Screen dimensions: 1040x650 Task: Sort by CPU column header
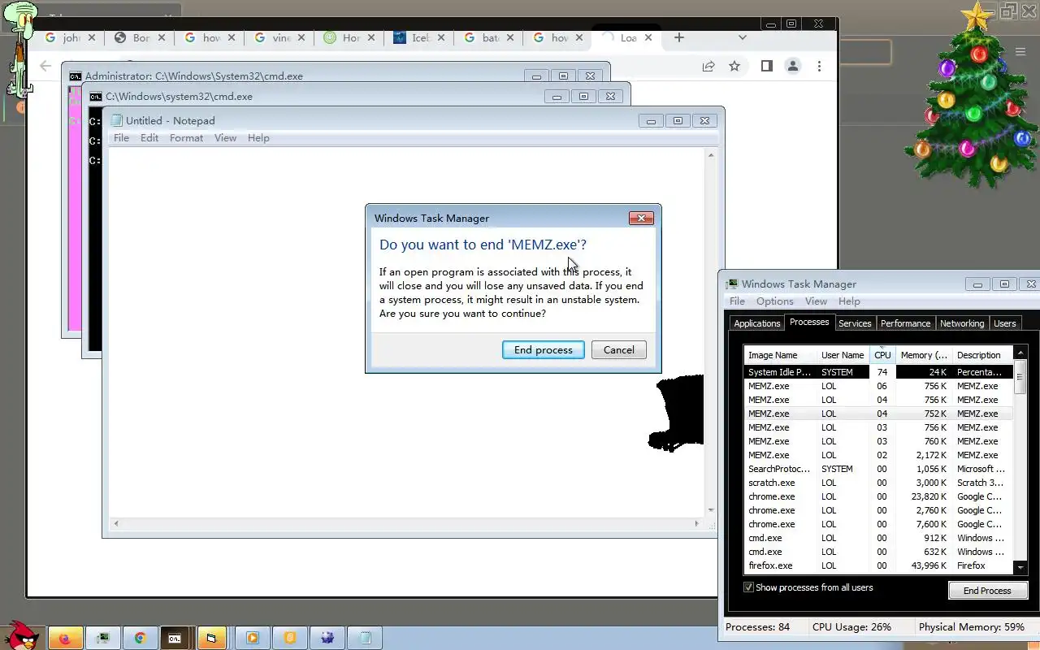(x=882, y=355)
